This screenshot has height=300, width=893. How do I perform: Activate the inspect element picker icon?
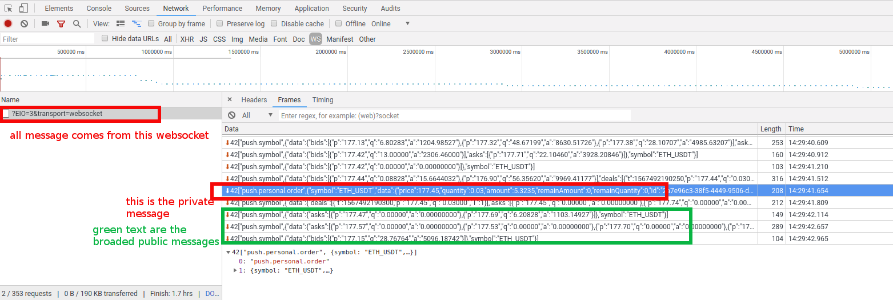tap(9, 8)
